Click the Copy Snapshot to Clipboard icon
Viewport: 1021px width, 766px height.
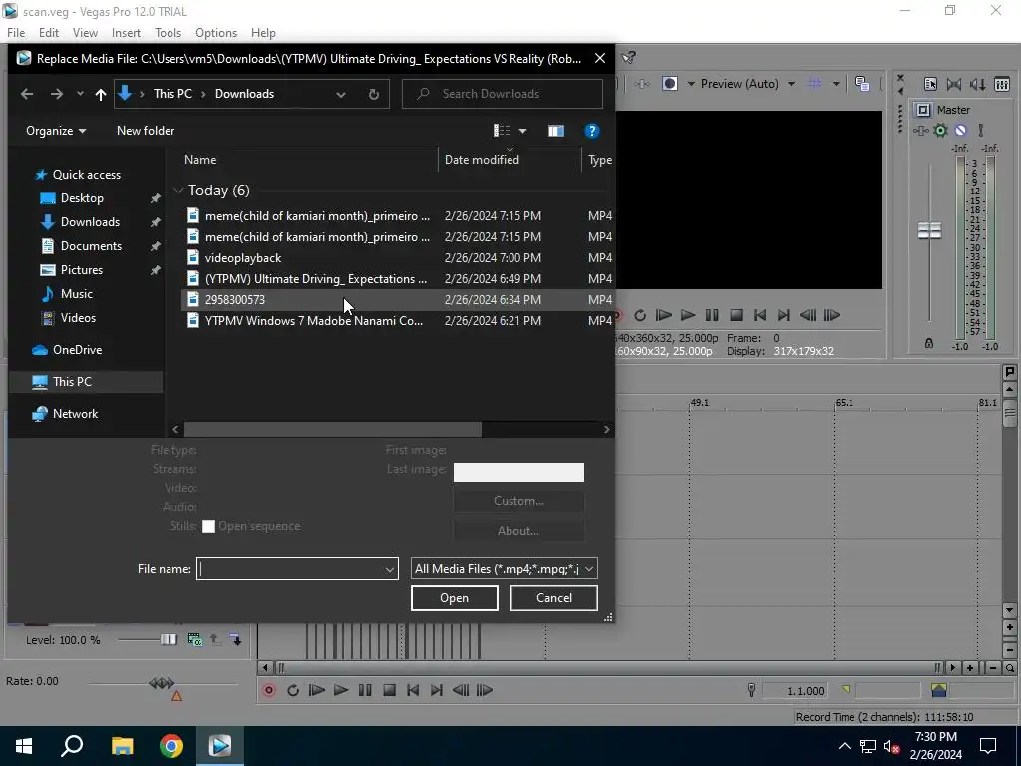862,84
